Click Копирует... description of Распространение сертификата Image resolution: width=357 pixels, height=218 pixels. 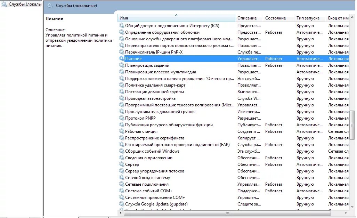pos(249,138)
